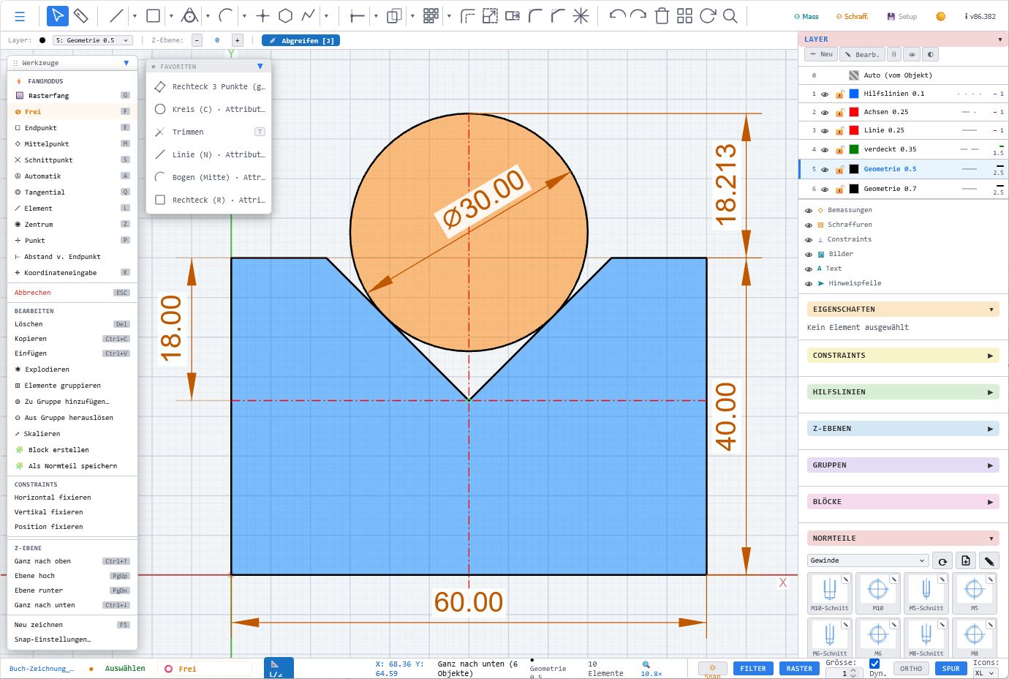1009x679 pixels.
Task: Insert the M10-Schnitt standard part
Action: (x=830, y=593)
